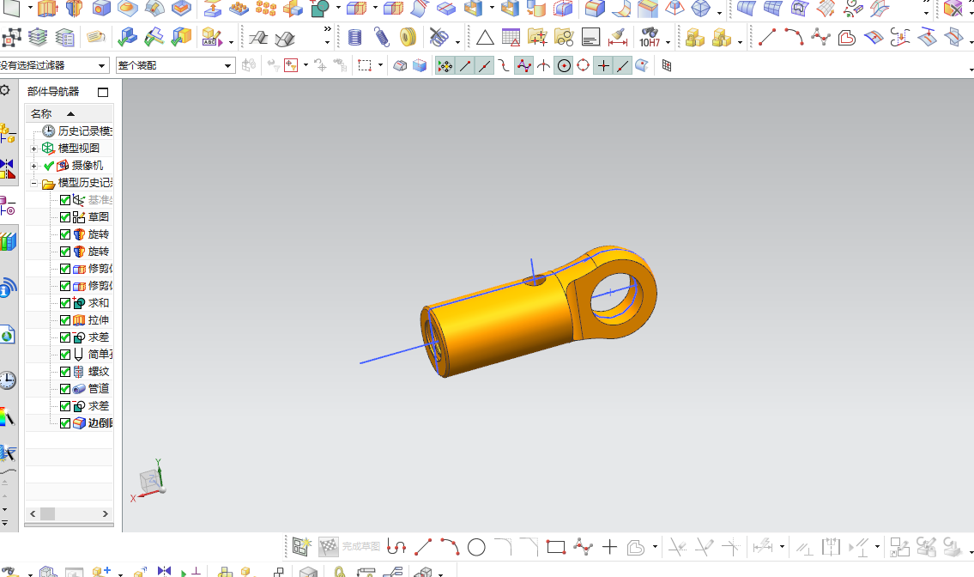Open the History clock tab in left sidebar

[8, 380]
